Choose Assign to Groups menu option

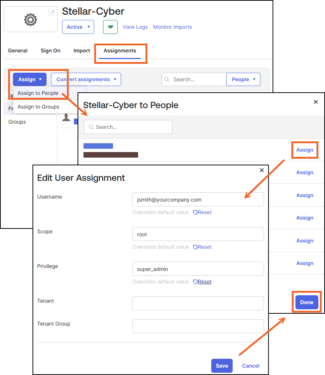[38, 107]
